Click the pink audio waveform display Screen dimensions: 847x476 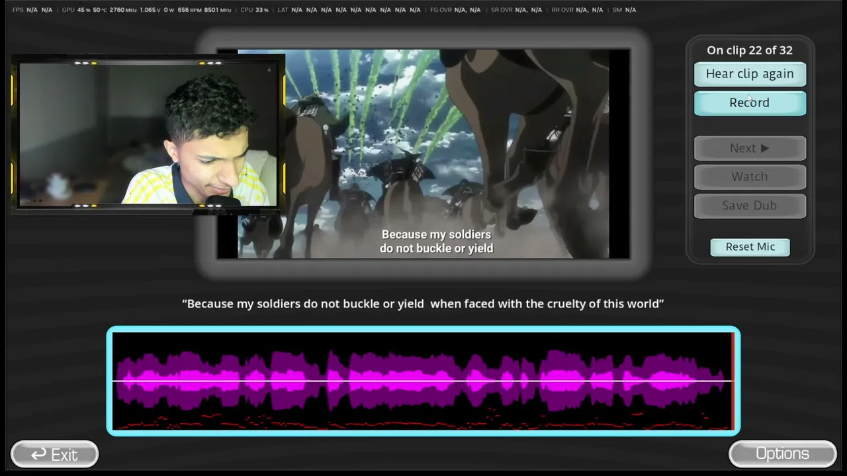pyautogui.click(x=423, y=381)
